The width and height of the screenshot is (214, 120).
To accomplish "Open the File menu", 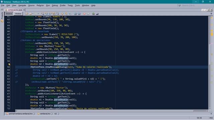I will [2, 5].
